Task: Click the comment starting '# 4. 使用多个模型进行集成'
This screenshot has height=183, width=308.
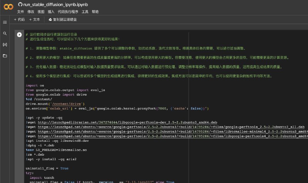Action: click(x=149, y=76)
